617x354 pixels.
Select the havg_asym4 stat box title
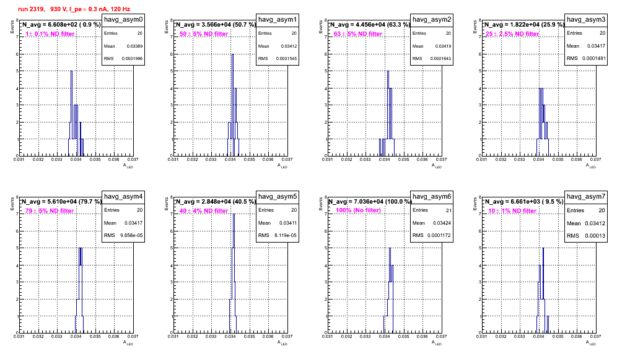coord(123,197)
